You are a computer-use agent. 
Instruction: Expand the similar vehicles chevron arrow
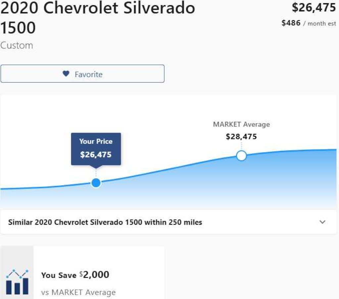[x=322, y=222]
